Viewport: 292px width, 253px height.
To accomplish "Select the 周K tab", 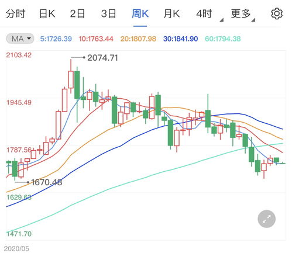I will click(140, 14).
